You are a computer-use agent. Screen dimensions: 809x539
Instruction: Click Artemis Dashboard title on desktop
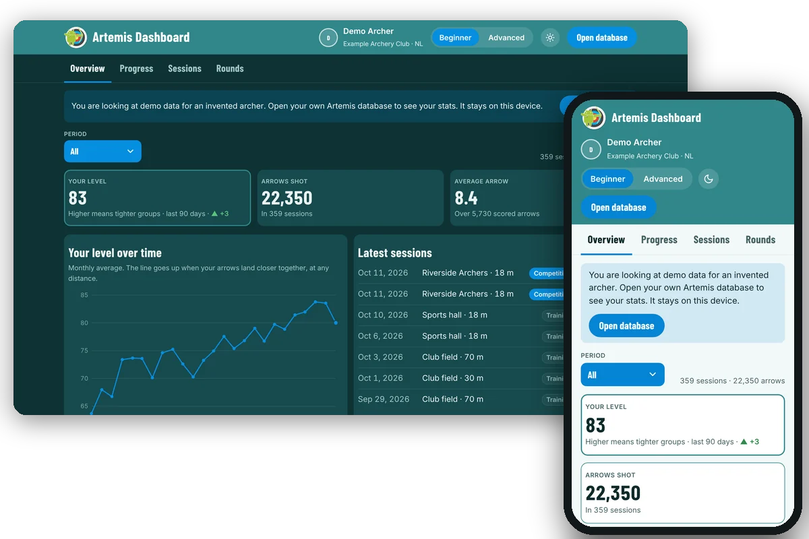pyautogui.click(x=141, y=37)
